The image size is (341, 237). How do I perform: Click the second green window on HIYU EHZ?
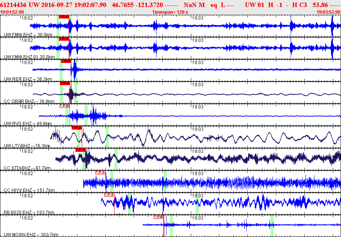(165, 181)
